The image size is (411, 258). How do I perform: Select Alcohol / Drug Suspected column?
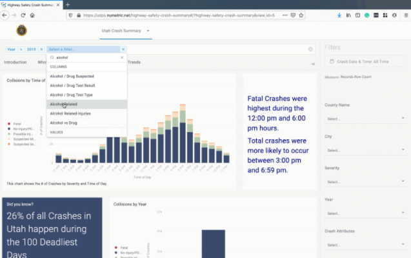(x=86, y=76)
